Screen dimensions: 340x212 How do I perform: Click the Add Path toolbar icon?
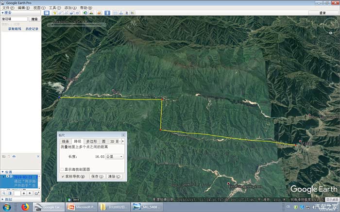68,13
